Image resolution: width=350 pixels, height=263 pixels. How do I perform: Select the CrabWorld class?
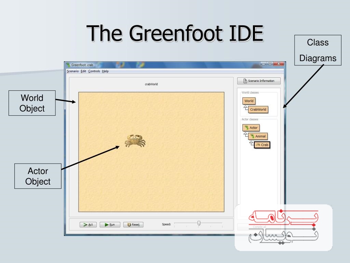258,110
